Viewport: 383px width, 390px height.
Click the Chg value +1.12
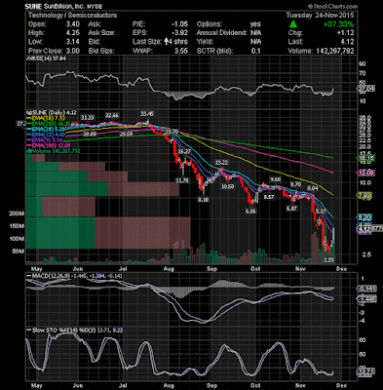click(x=345, y=33)
